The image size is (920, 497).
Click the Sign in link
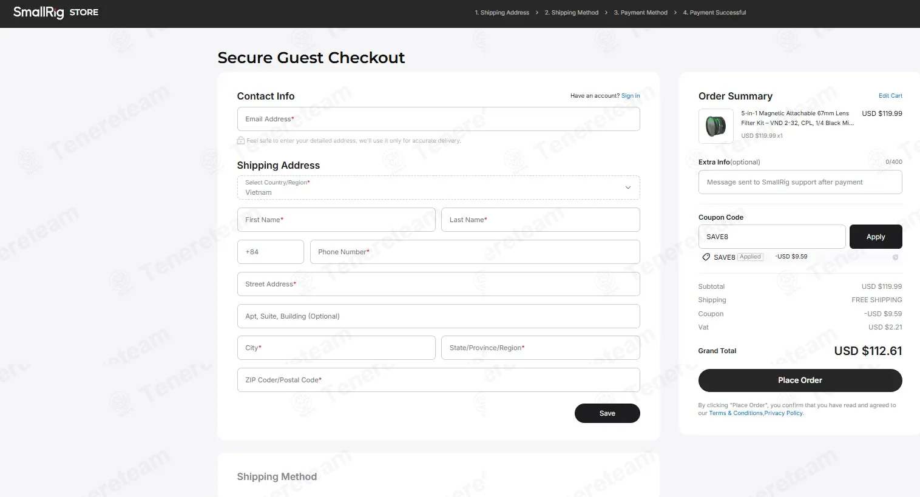point(631,96)
